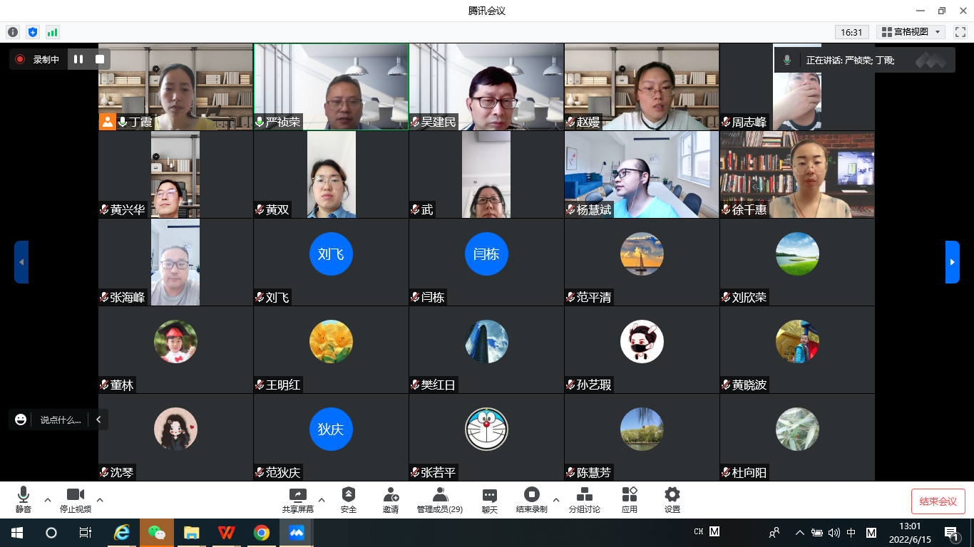Click the 说点什么 message input

pyautogui.click(x=60, y=420)
